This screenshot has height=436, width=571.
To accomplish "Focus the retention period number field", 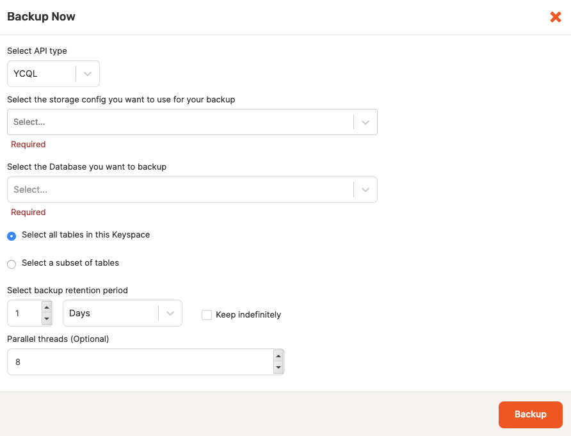I will tap(24, 314).
